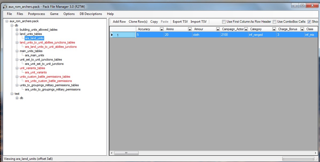This screenshot has width=320, height=162.
Task: Open the Accuracy column filter arrow
Action: coord(162,29)
